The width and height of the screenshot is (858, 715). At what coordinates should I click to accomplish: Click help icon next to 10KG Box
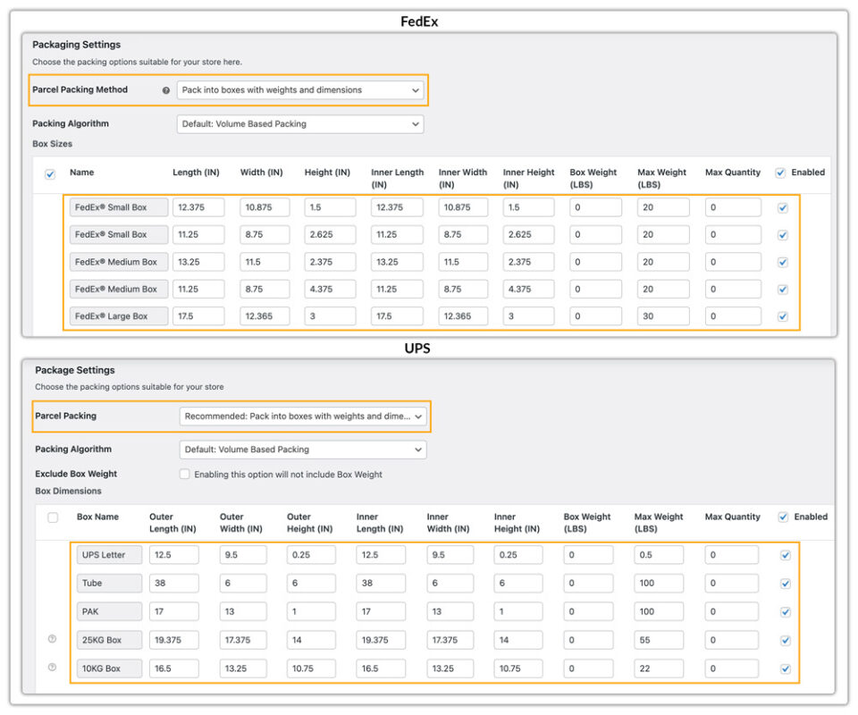52,668
